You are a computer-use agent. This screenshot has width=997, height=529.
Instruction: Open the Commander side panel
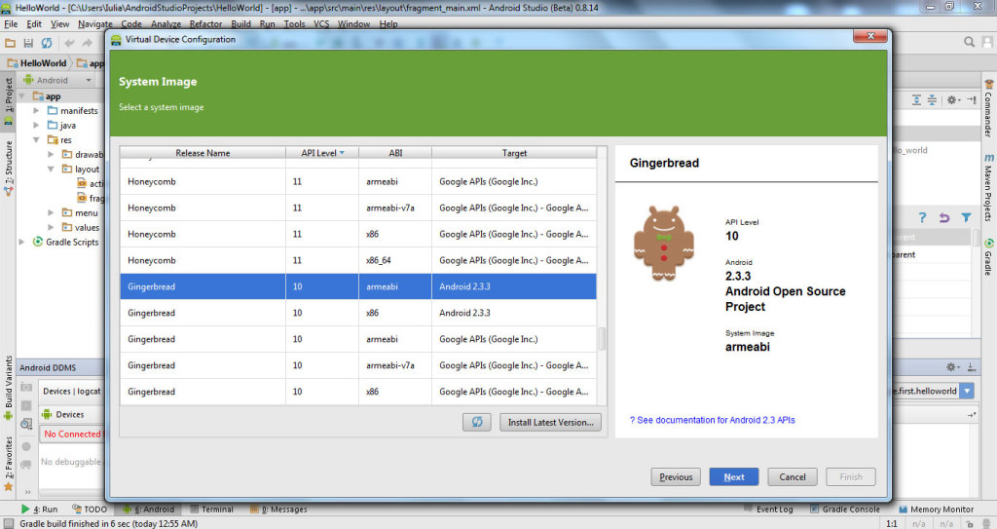coord(989,108)
